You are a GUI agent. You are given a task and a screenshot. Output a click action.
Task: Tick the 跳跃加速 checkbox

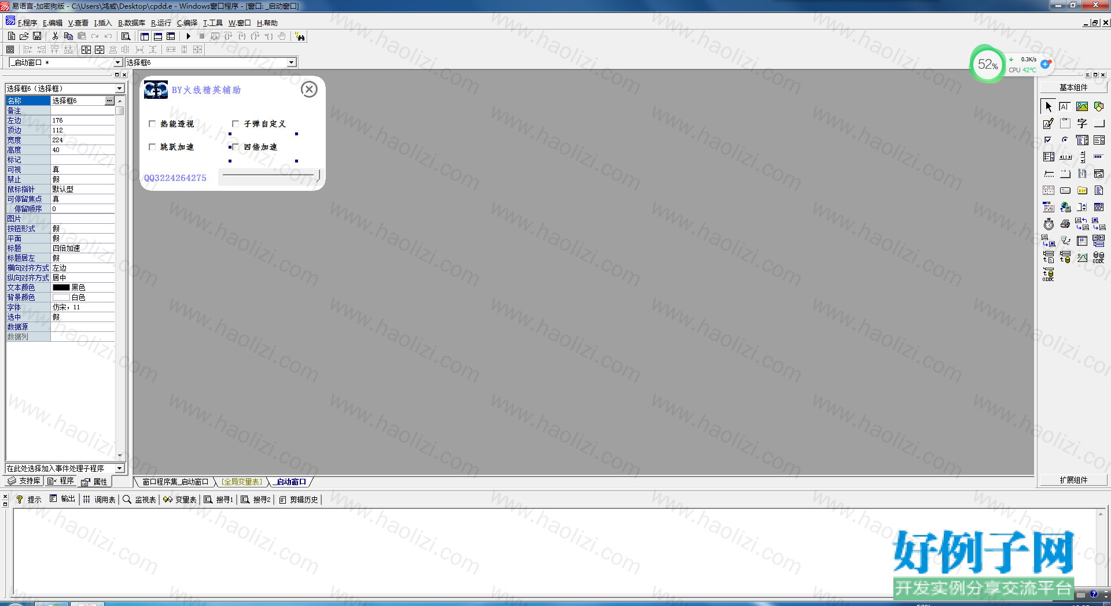152,147
